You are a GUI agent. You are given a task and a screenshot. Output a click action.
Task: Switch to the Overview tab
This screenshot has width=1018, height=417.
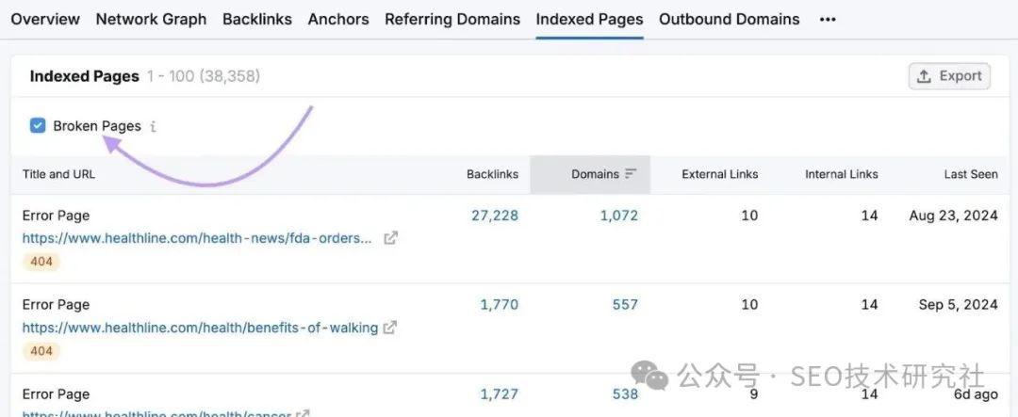45,19
